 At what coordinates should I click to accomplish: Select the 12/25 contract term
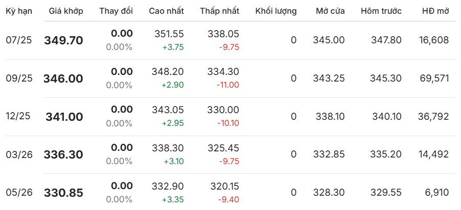[x=18, y=116]
